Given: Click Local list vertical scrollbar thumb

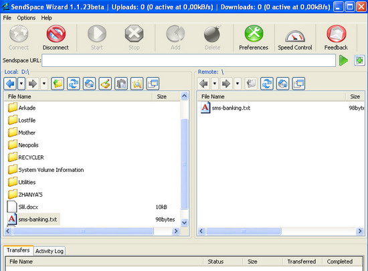Looking at the screenshot, I should click(185, 164).
